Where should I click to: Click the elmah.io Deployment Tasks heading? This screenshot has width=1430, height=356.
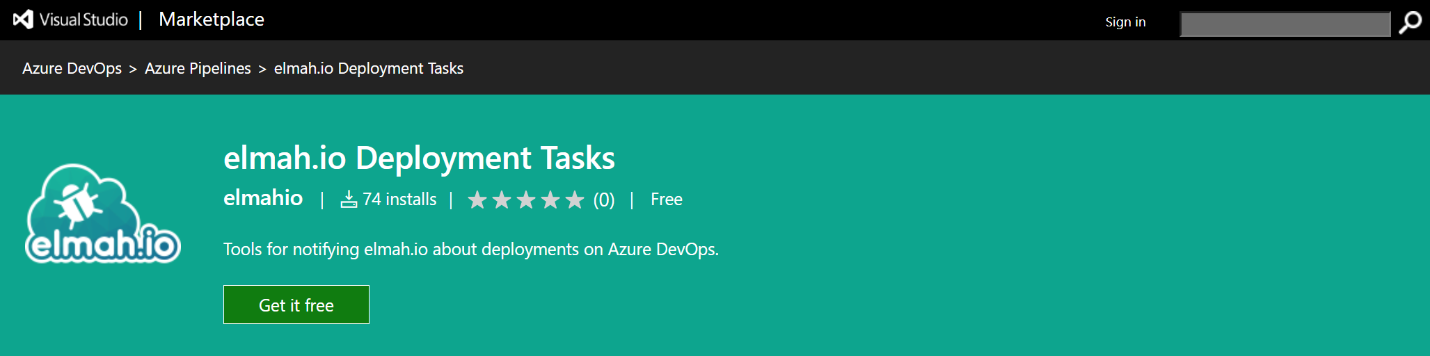coord(420,158)
